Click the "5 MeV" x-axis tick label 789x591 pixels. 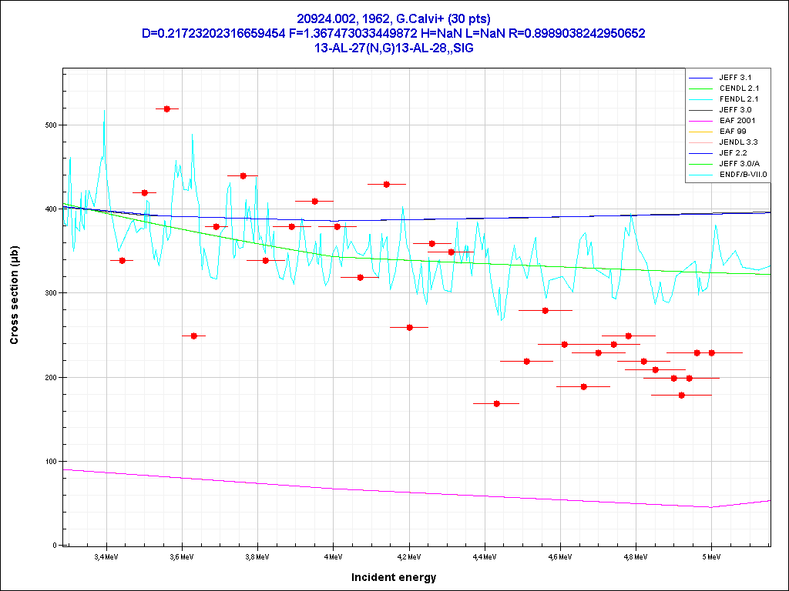click(710, 555)
